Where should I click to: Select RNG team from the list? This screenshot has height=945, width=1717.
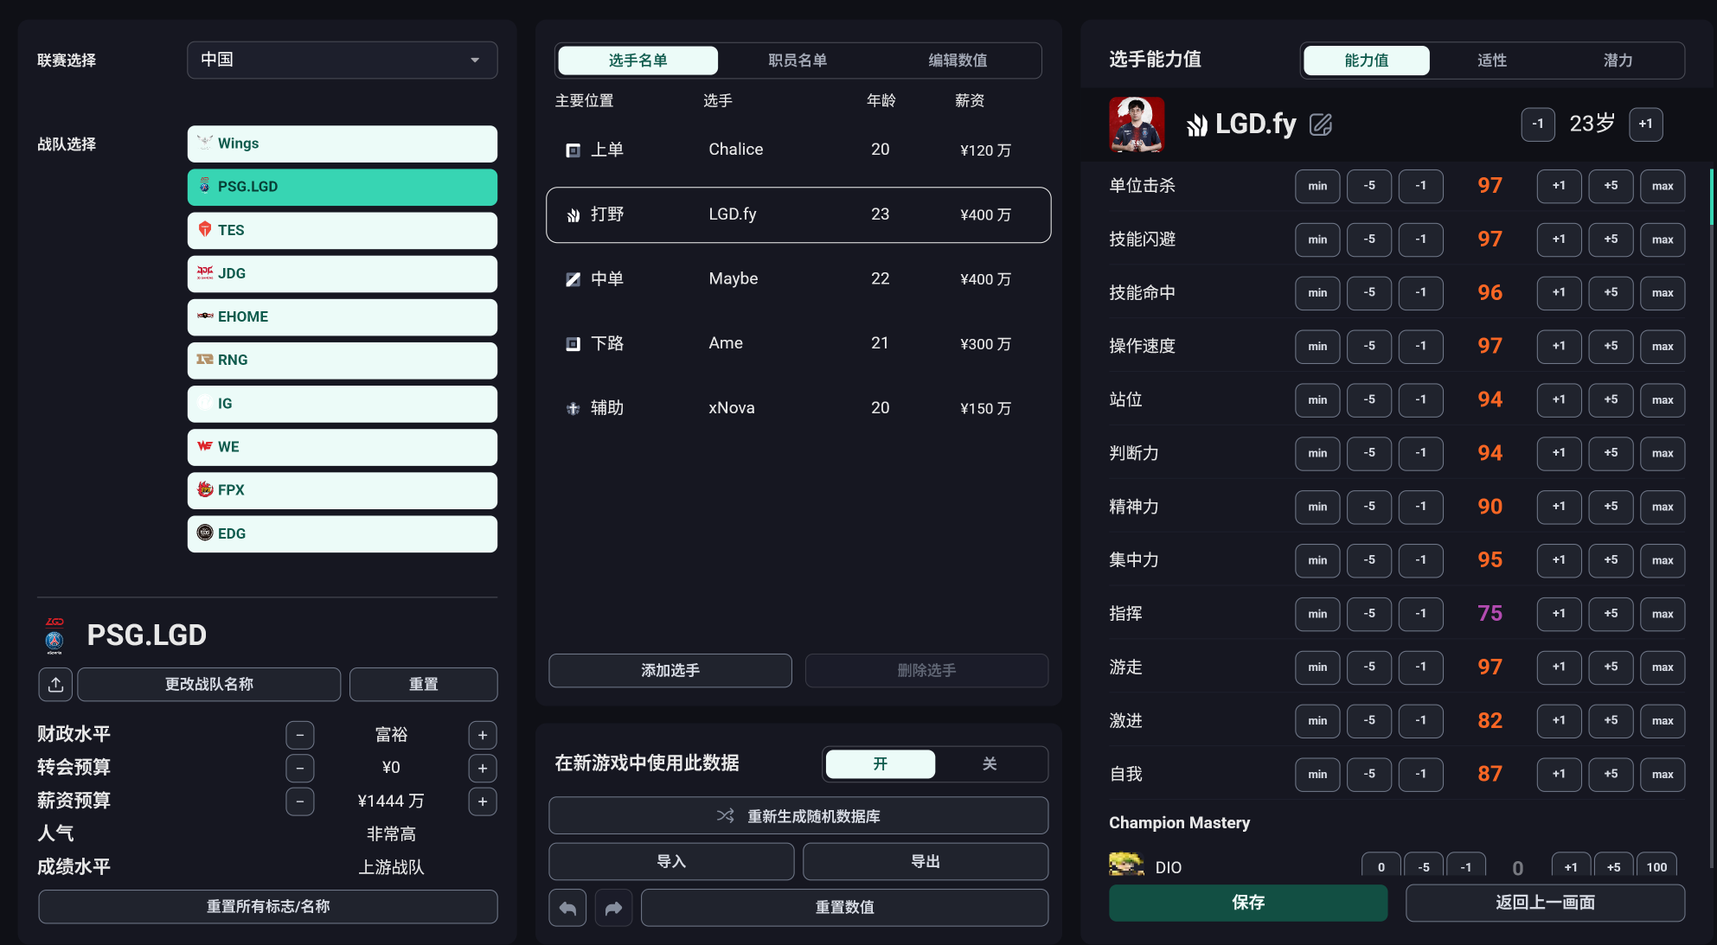click(x=343, y=360)
